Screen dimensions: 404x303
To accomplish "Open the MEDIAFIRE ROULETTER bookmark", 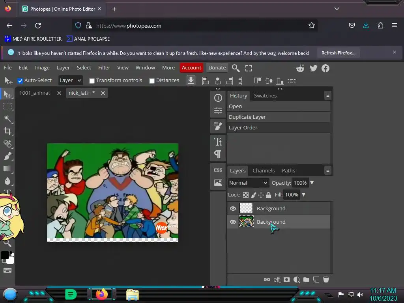I will point(33,39).
